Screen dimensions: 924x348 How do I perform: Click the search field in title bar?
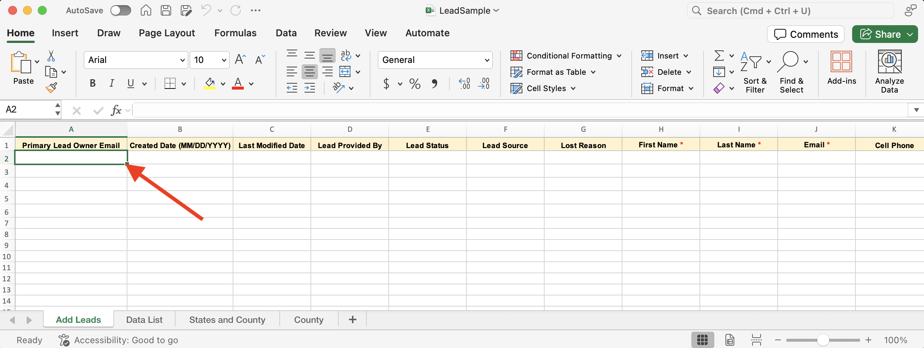(791, 10)
